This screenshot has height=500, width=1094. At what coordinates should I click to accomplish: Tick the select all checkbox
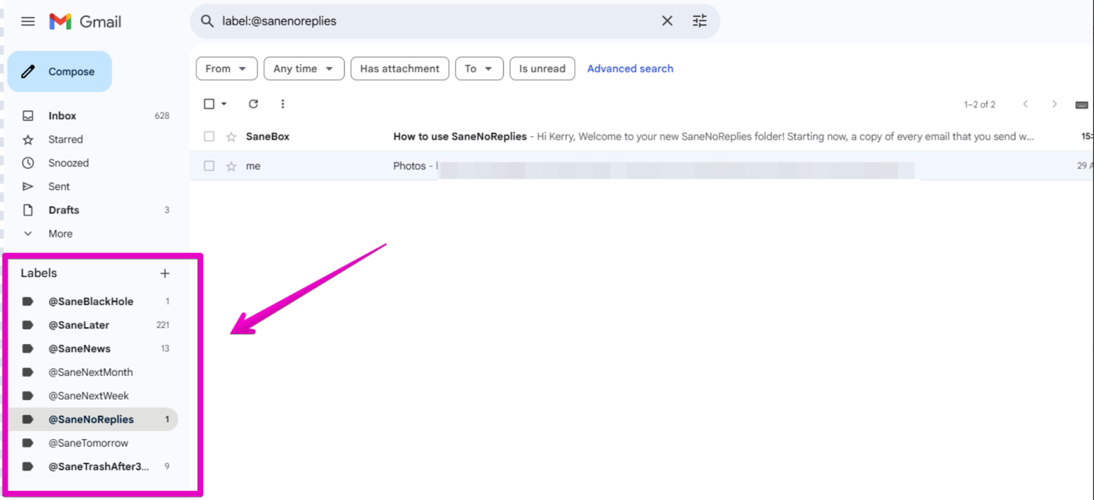[x=209, y=104]
